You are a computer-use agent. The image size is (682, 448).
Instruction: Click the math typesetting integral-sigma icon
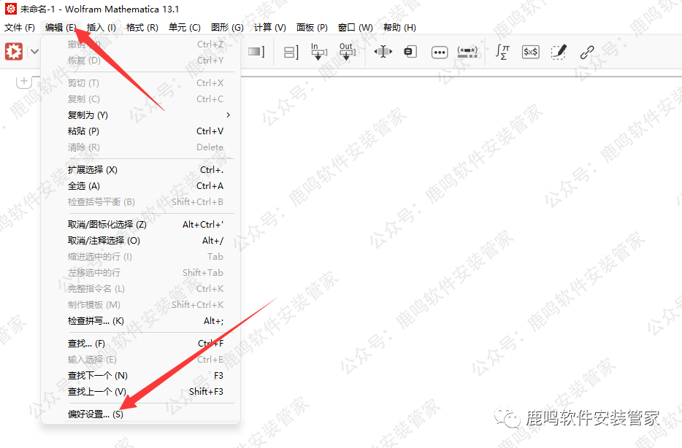[x=502, y=52]
